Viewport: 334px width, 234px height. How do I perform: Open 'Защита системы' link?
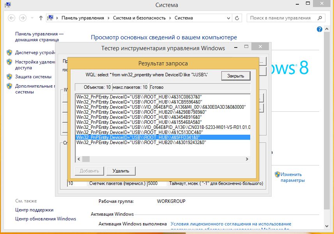33,77
